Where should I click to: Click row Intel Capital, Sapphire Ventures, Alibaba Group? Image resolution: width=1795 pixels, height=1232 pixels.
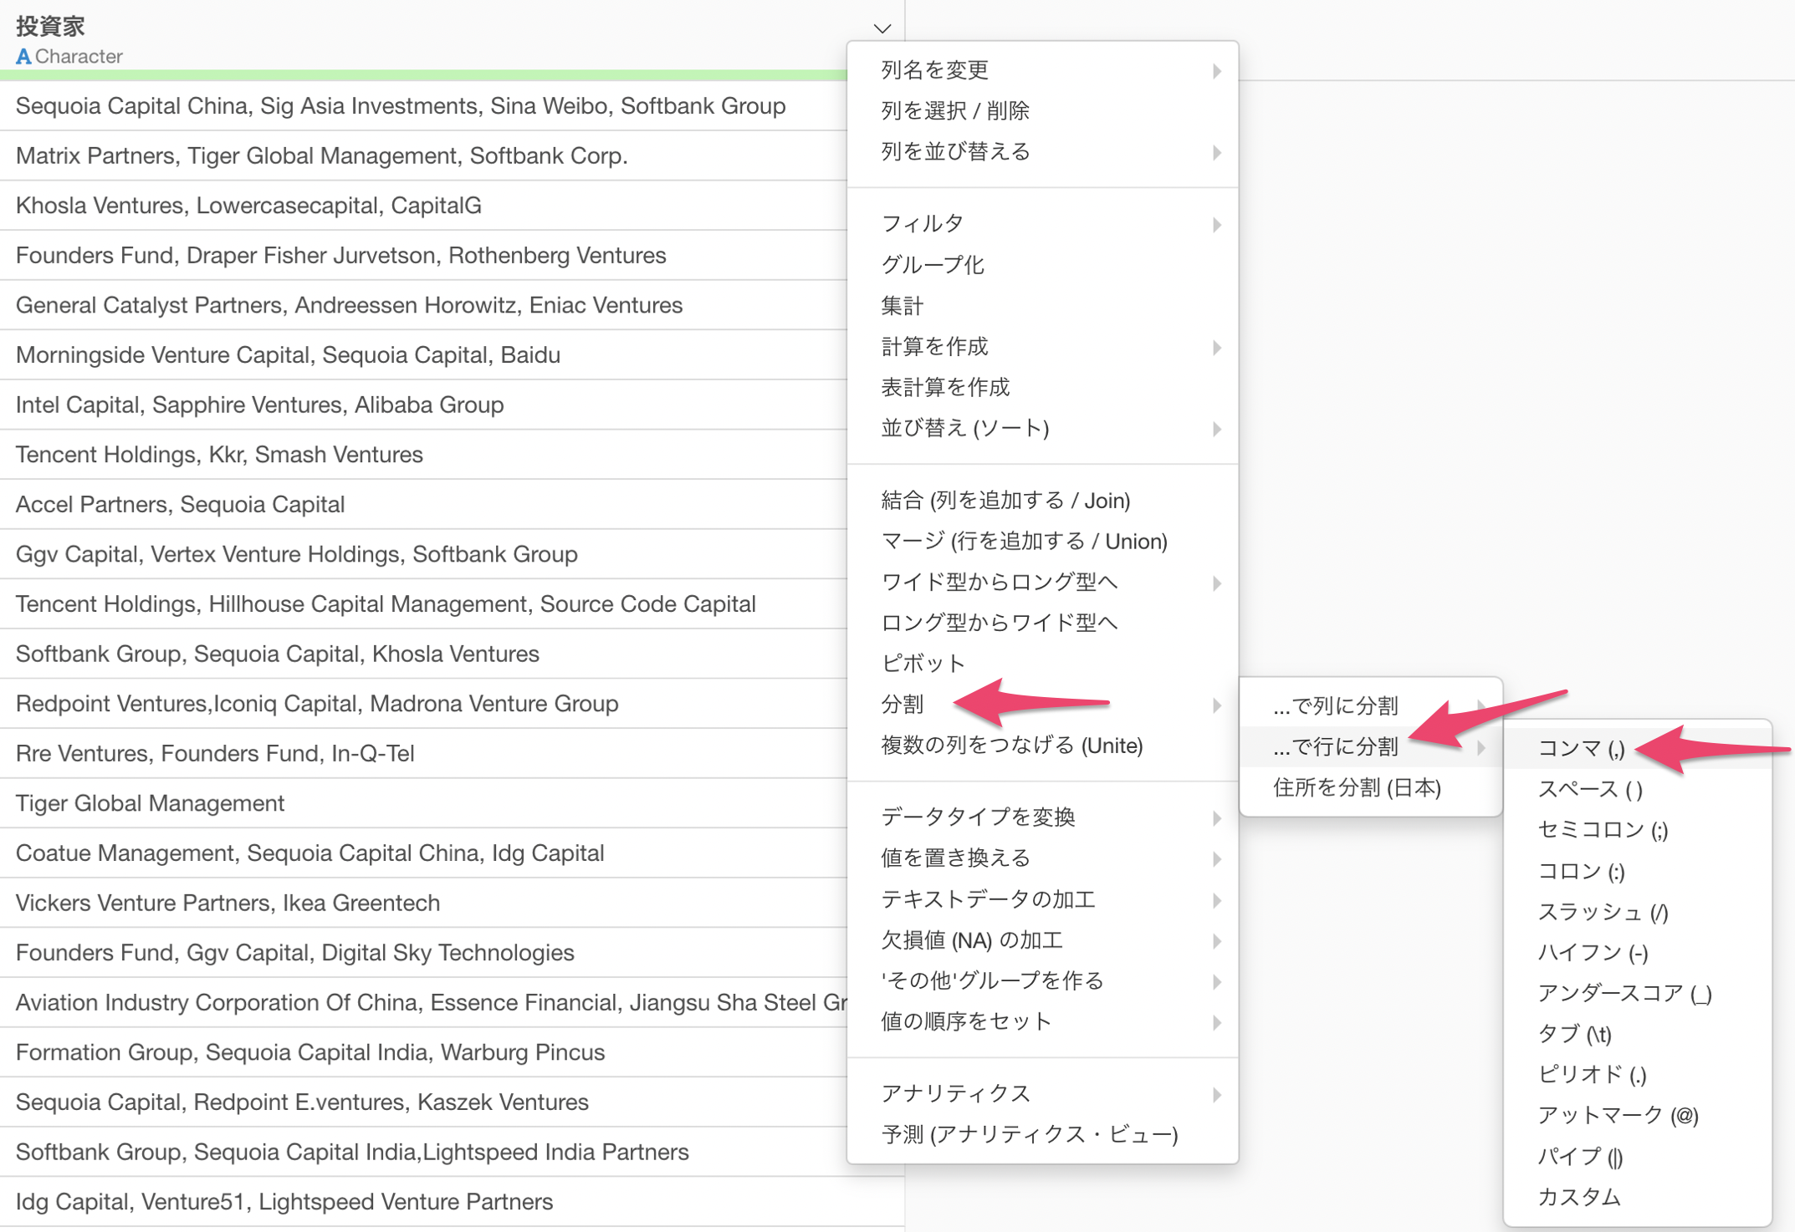click(423, 405)
